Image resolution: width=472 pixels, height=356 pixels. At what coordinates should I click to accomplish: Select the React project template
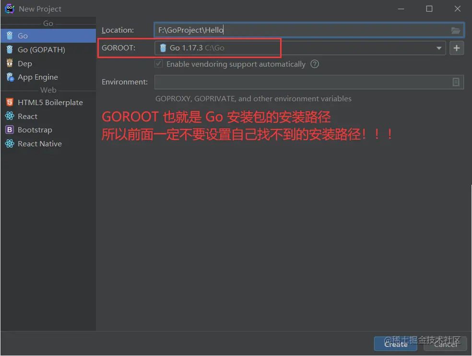tap(48, 116)
